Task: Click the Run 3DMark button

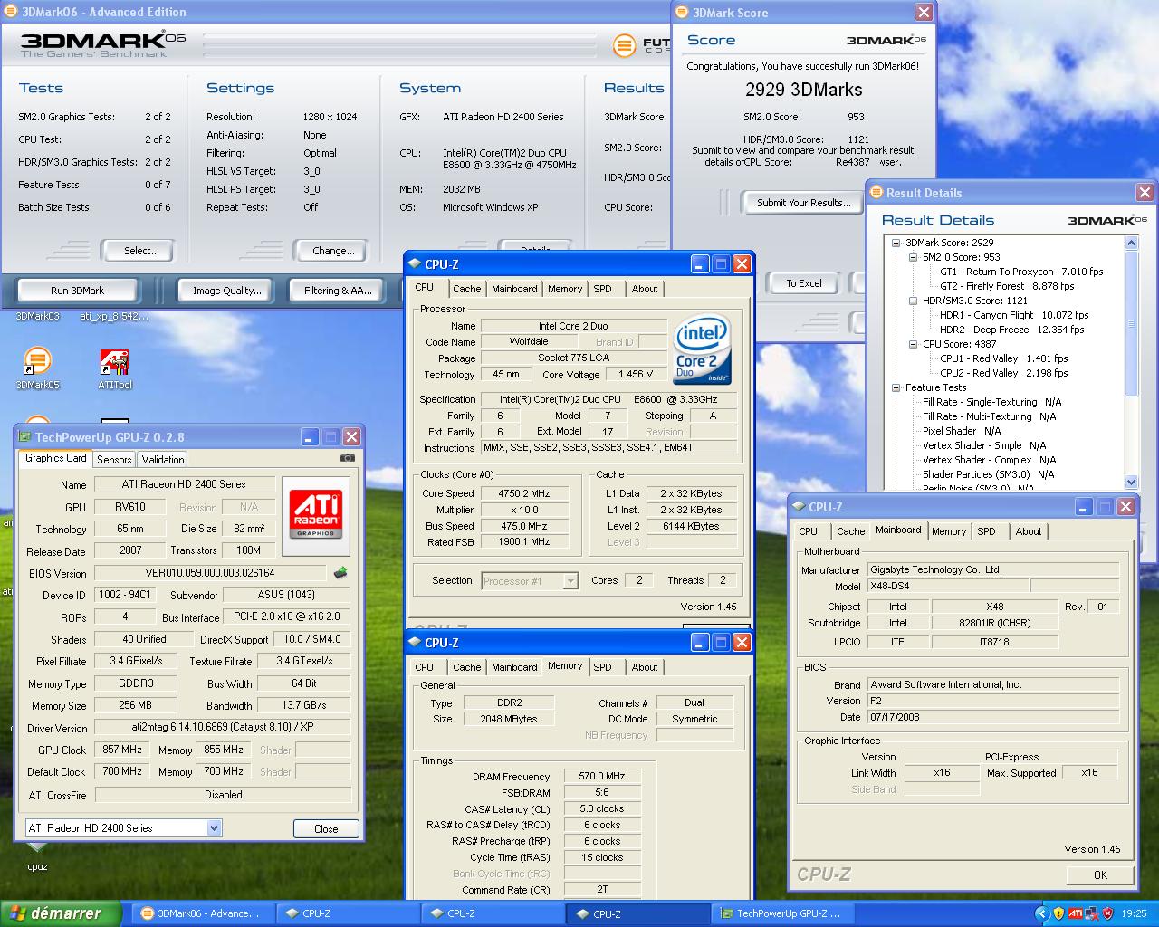Action: [x=78, y=291]
